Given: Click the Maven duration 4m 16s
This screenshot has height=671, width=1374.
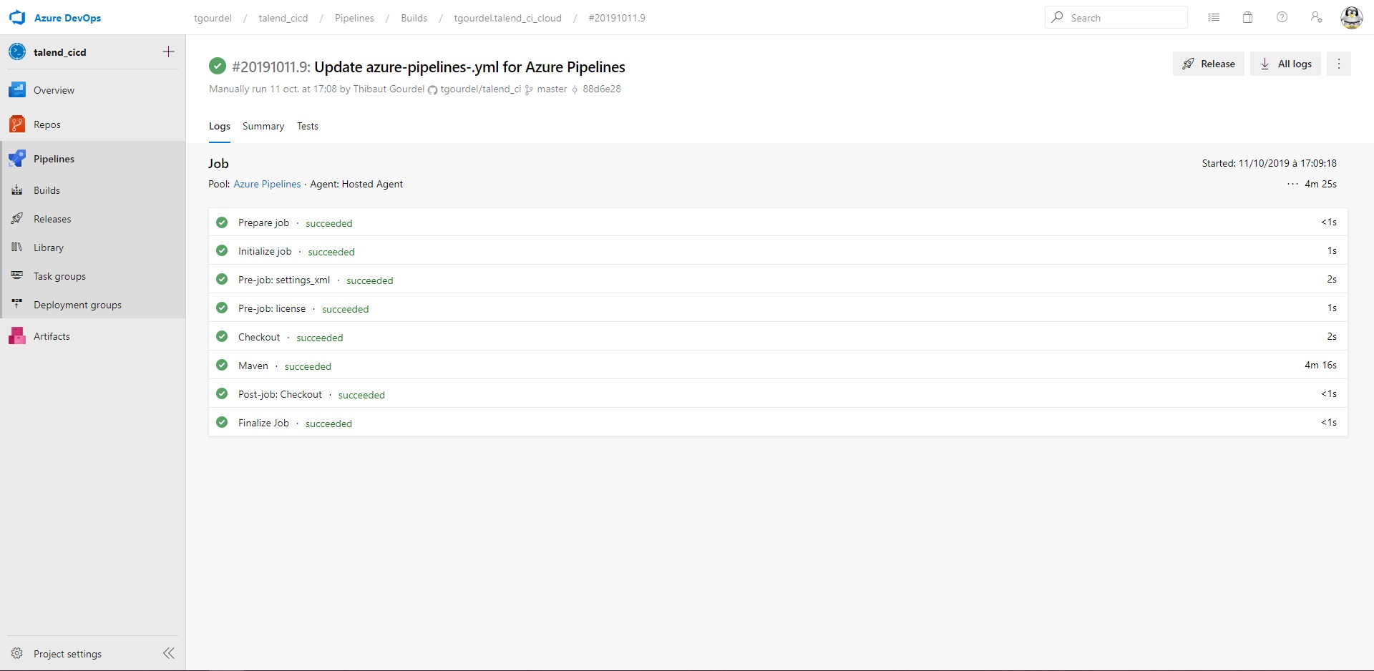Looking at the screenshot, I should (1320, 365).
